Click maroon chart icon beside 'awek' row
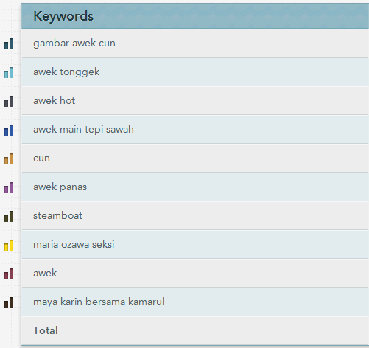This screenshot has height=348, width=369. [9, 274]
